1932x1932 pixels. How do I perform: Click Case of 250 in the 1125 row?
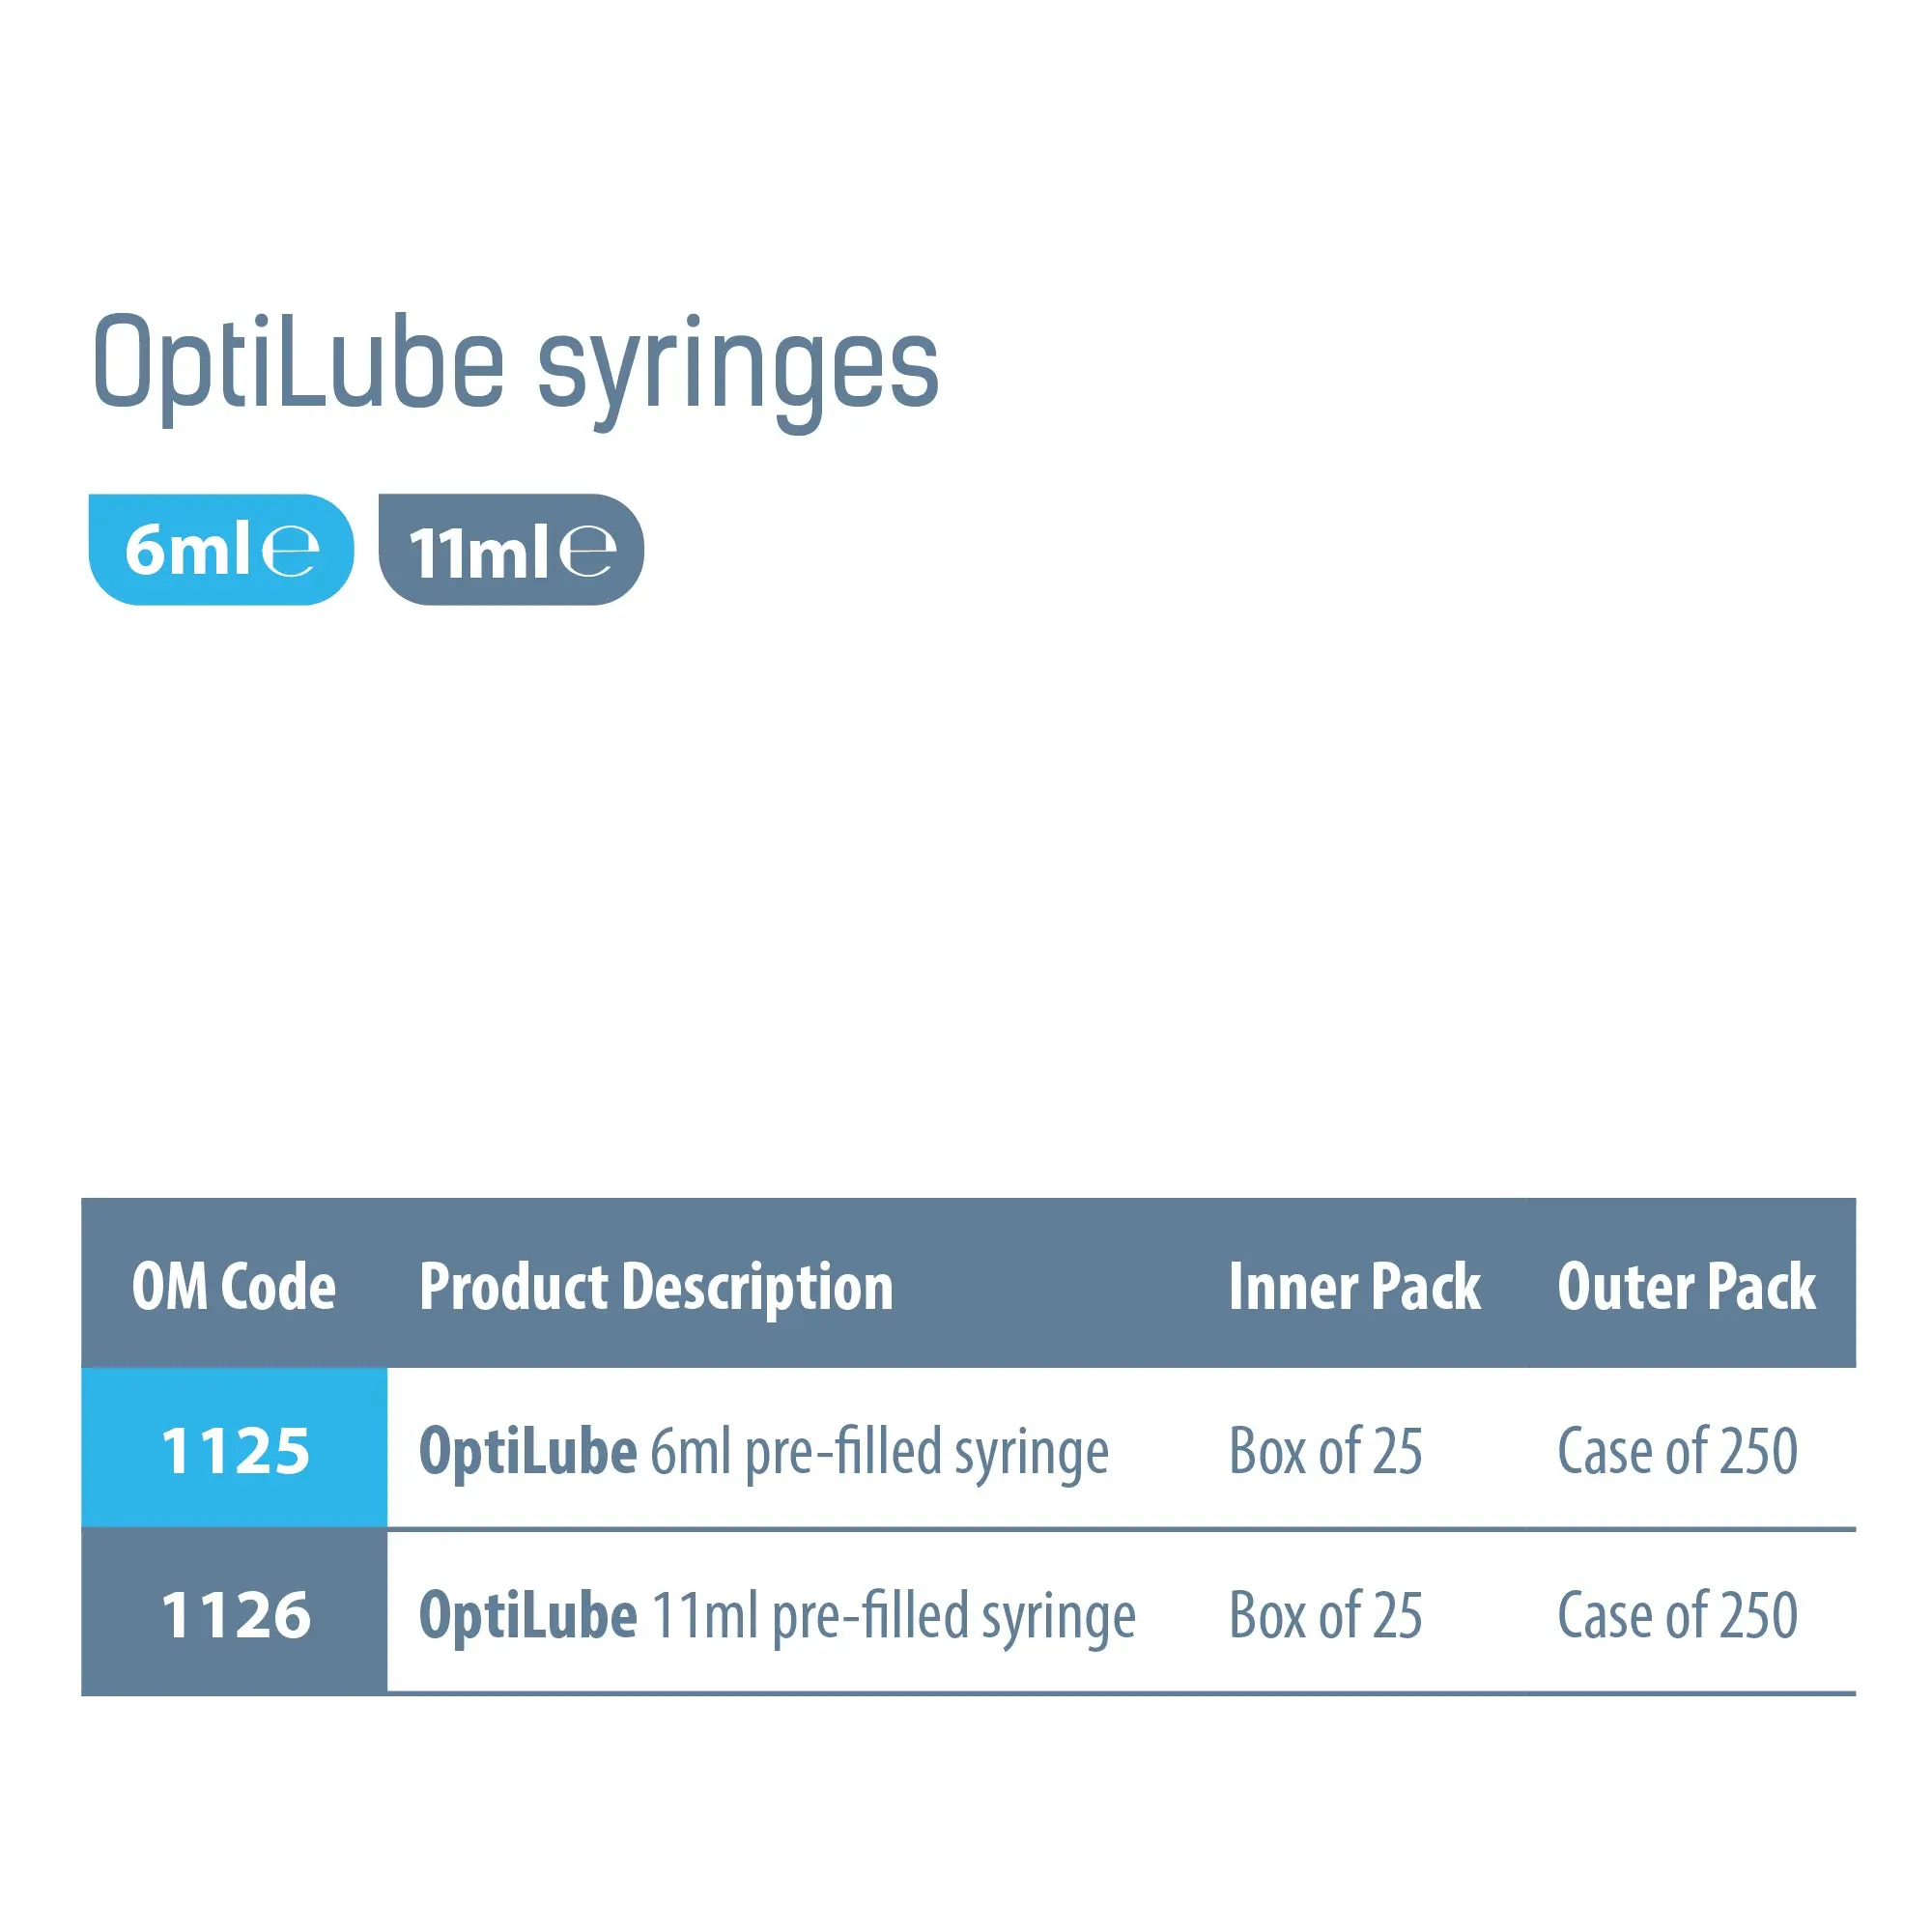[x=1677, y=1452]
